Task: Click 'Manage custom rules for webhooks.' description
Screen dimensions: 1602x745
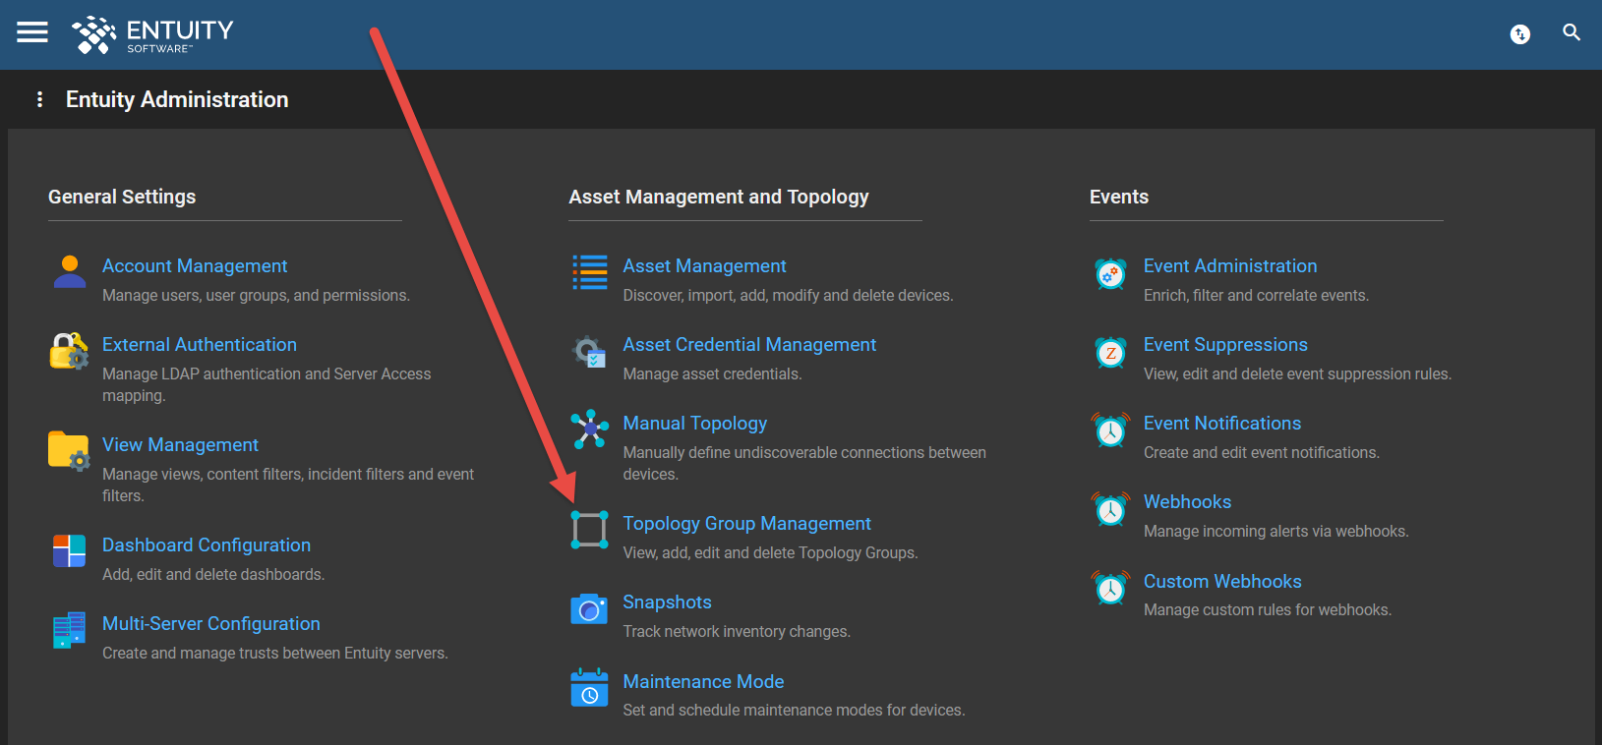Action: pos(1268,610)
